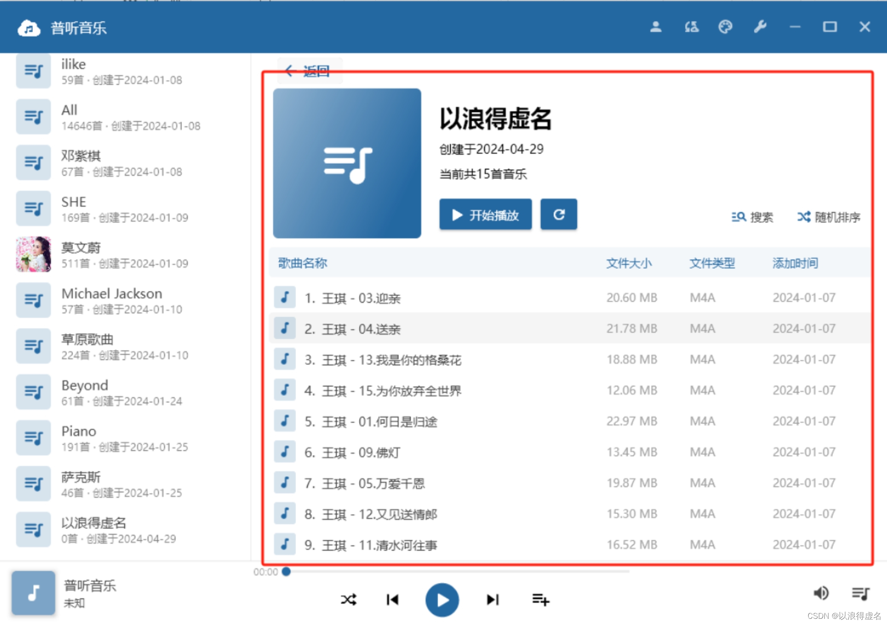
Task: Go back using 返回 link
Action: pos(309,71)
